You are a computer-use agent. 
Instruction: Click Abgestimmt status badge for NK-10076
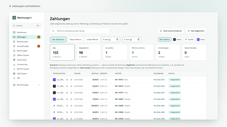click(x=175, y=86)
